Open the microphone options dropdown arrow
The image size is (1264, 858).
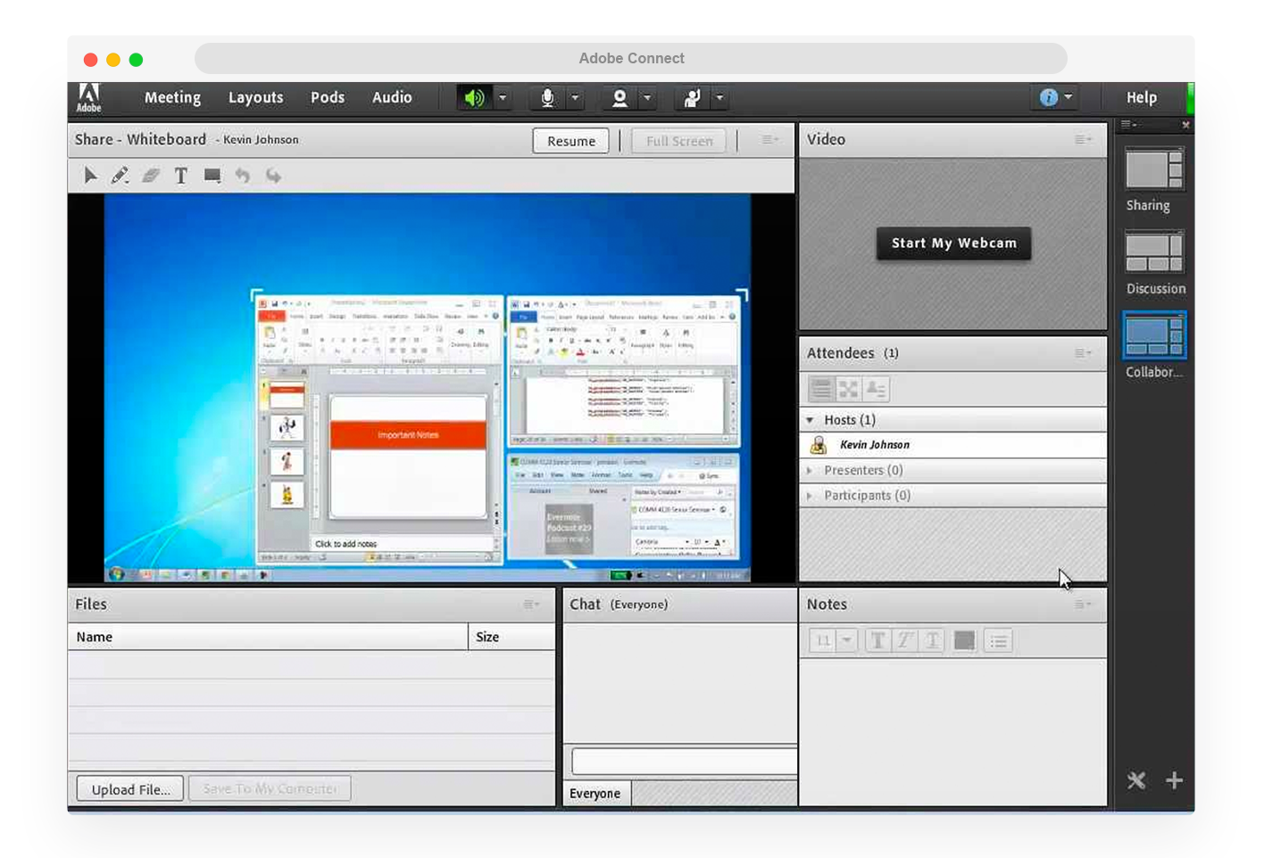[x=575, y=98]
